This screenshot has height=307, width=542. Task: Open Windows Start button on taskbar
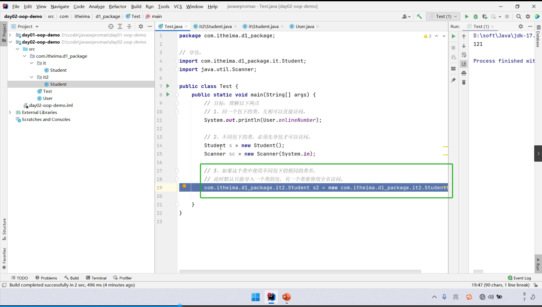[x=256, y=297]
